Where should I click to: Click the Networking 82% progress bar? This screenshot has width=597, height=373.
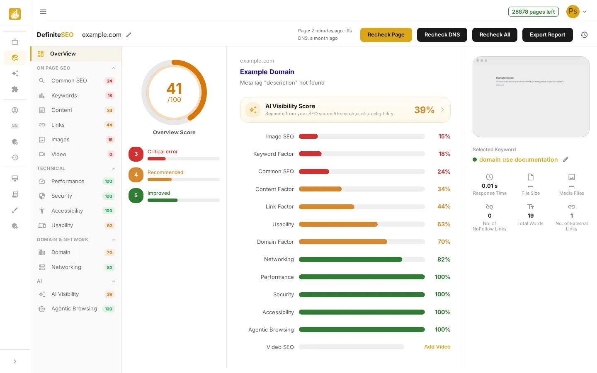(362, 259)
